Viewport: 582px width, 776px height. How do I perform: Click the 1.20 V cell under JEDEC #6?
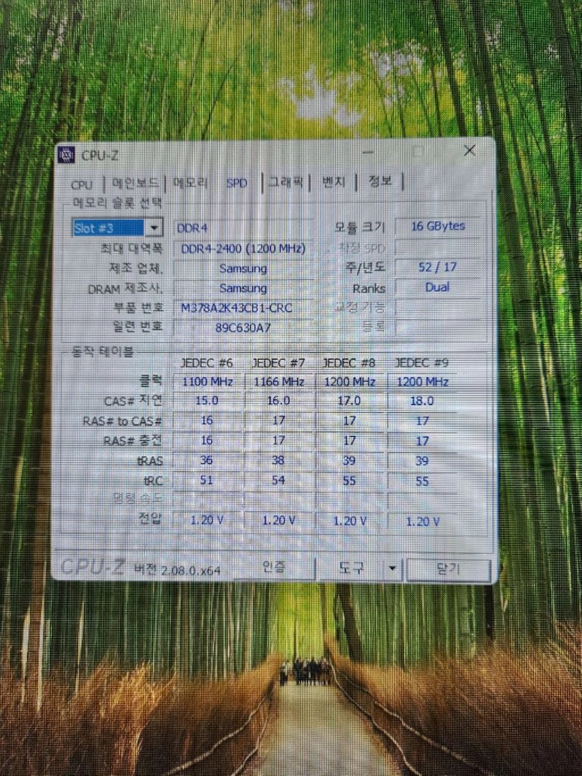207,520
